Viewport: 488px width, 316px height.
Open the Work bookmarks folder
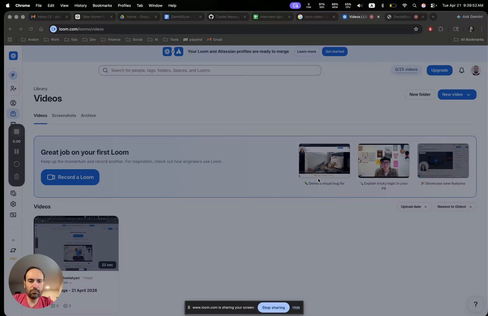point(51,39)
